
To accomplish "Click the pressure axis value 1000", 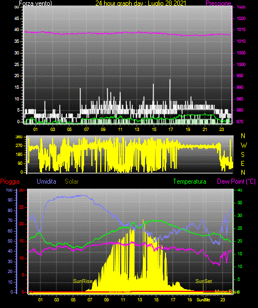I will pos(241,64).
